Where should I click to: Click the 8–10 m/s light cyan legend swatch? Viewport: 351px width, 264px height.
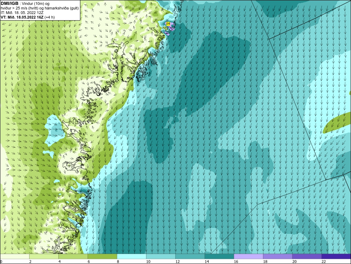point(132,256)
